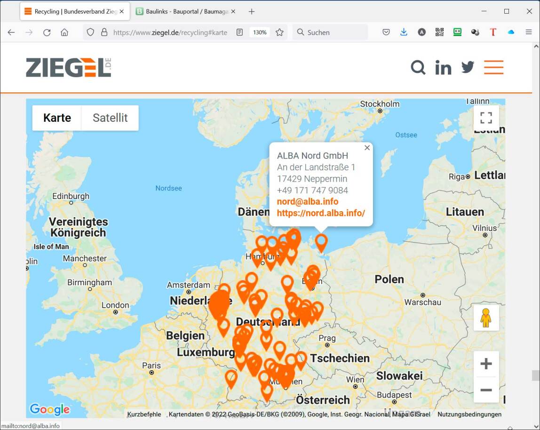Viewport: 540px width, 430px height.
Task: Reload the current page
Action: click(x=47, y=32)
